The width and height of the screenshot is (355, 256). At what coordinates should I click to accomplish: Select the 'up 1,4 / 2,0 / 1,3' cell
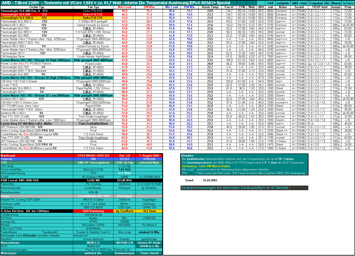click(x=319, y=63)
